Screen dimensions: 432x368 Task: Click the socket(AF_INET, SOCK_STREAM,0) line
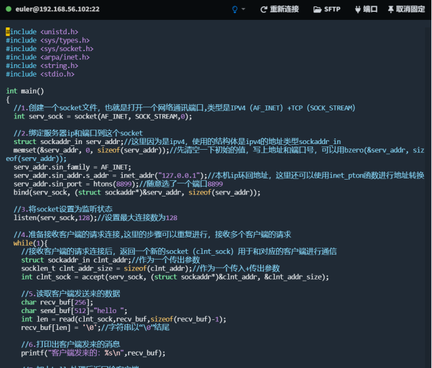[x=103, y=117]
